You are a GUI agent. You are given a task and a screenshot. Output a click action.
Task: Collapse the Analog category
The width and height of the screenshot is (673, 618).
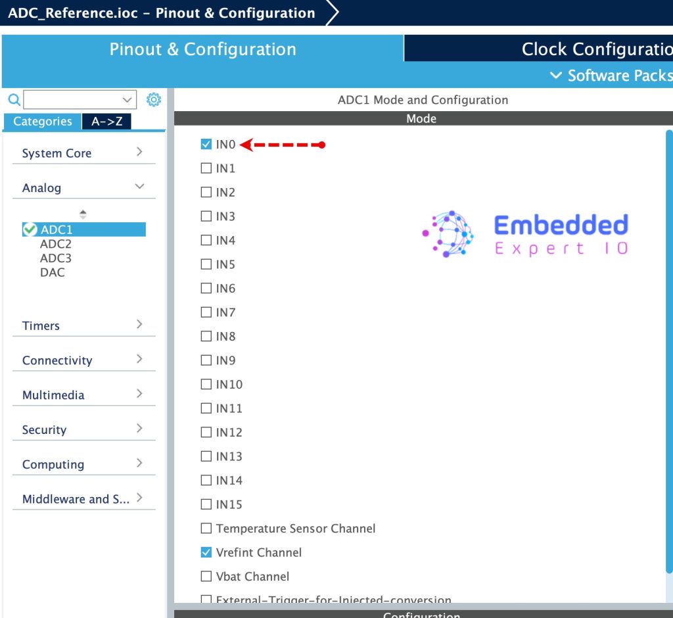click(x=83, y=188)
